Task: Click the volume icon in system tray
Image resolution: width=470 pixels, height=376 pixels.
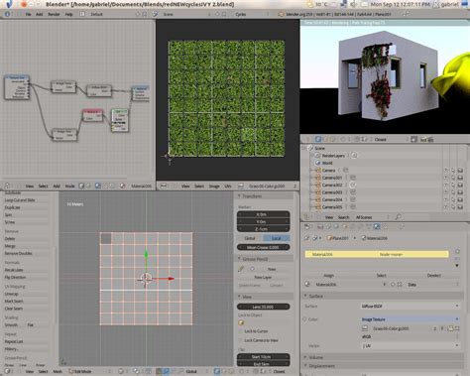Action: click(x=353, y=4)
